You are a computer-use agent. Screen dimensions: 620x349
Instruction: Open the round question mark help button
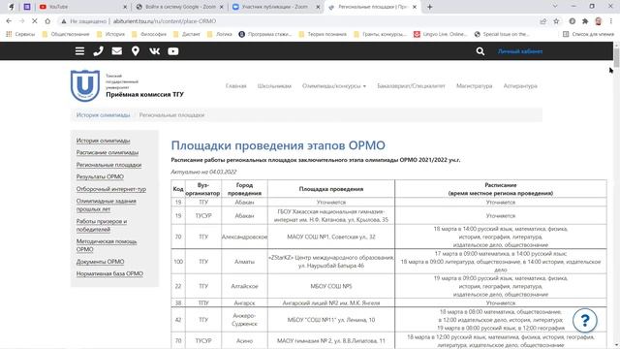click(584, 320)
